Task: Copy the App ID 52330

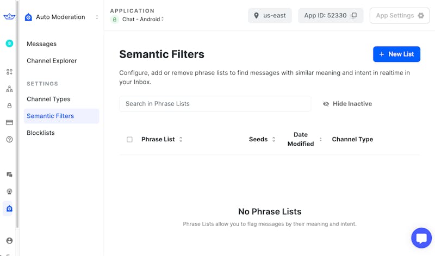Action: (354, 16)
